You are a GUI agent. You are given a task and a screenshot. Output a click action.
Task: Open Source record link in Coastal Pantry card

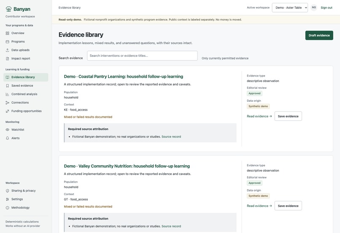point(171,137)
